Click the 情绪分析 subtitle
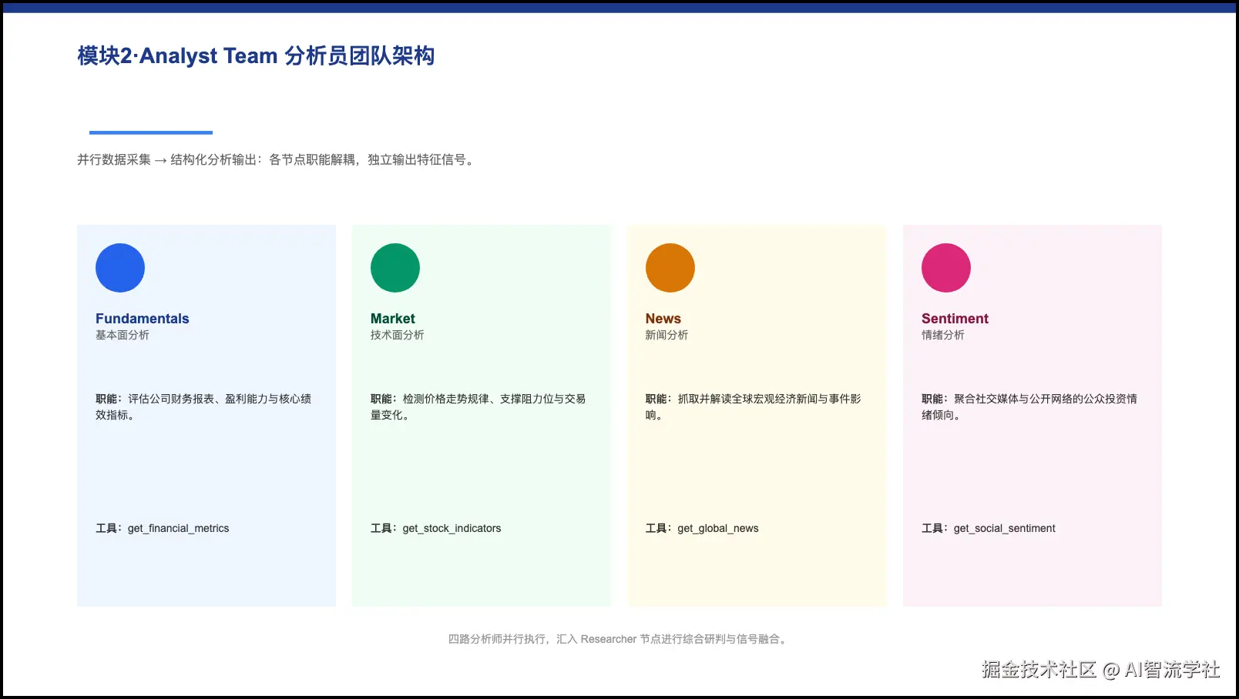The width and height of the screenshot is (1239, 699). (x=943, y=335)
